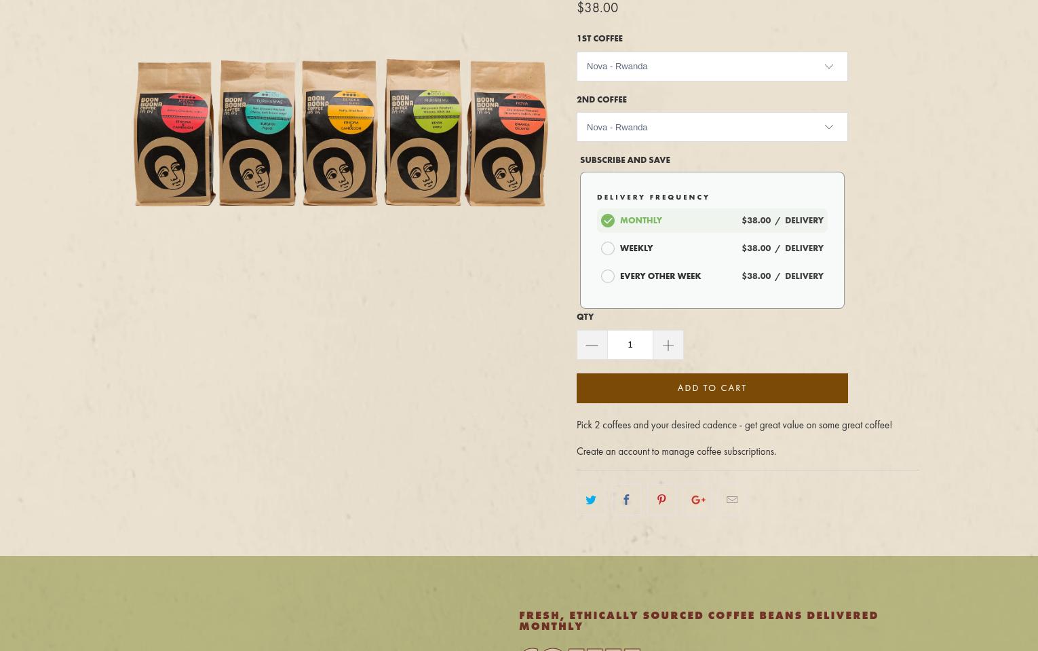Click the quantity input field

point(630,345)
